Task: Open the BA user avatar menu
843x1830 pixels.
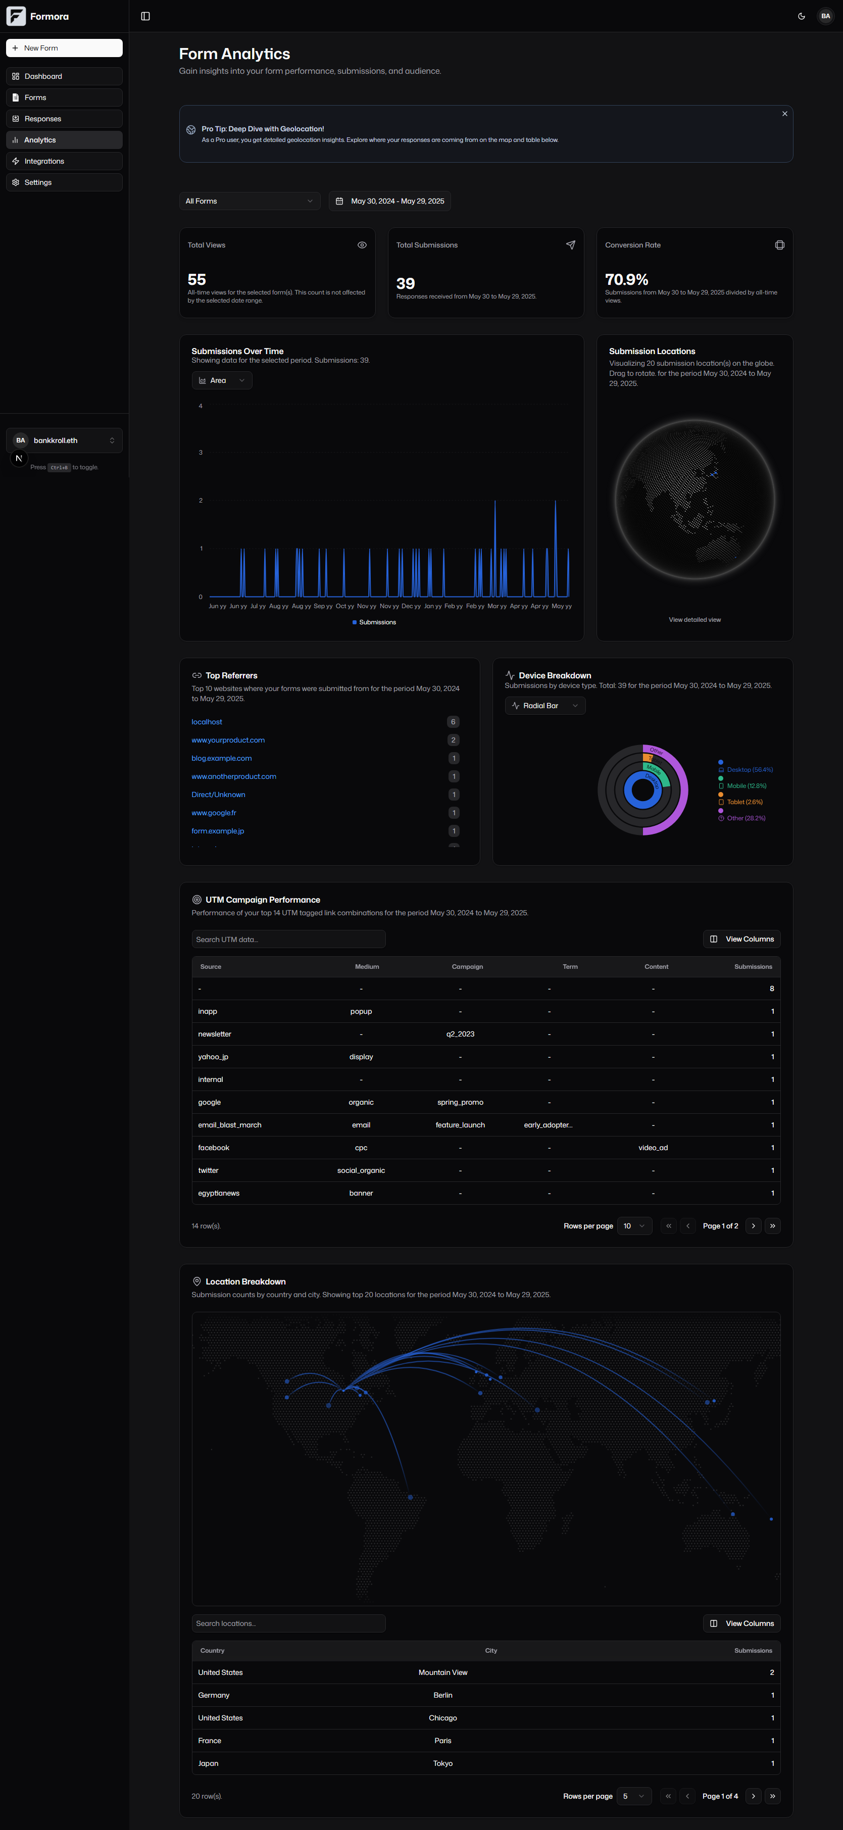Action: [824, 16]
